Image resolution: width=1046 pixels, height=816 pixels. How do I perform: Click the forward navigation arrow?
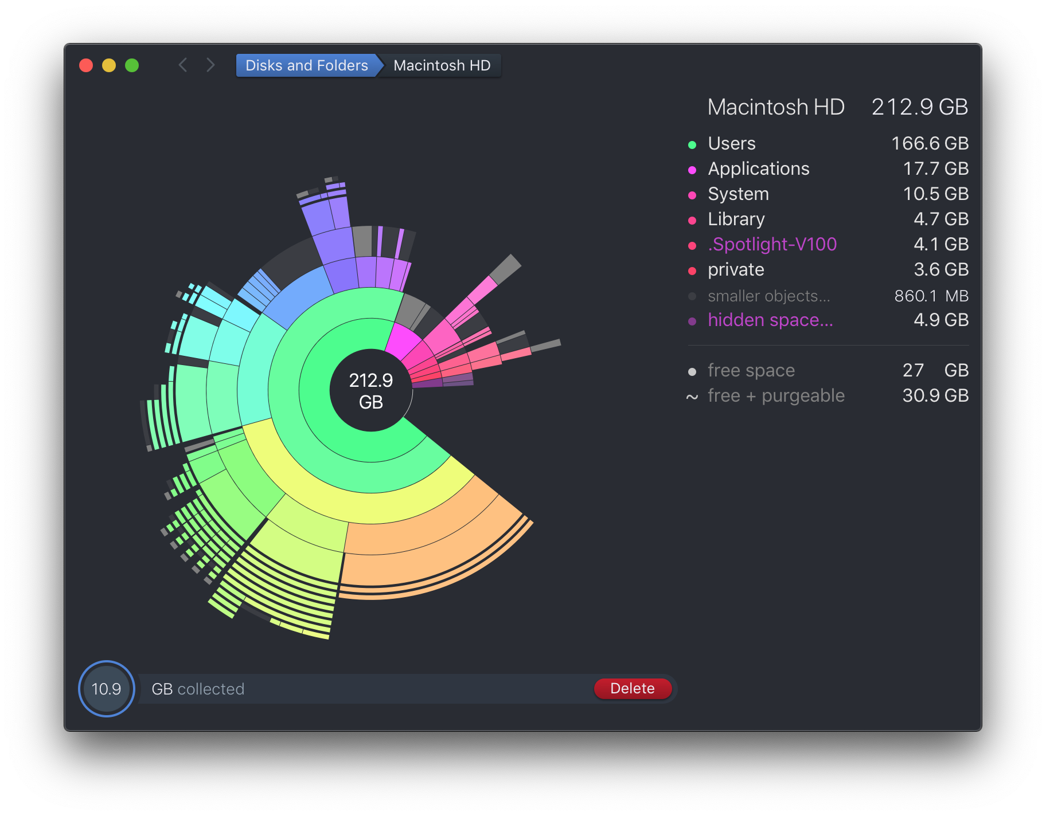(x=210, y=65)
